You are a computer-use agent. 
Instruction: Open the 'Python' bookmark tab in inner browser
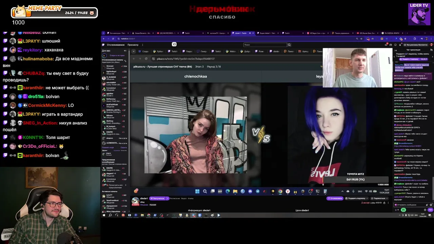(x=158, y=51)
